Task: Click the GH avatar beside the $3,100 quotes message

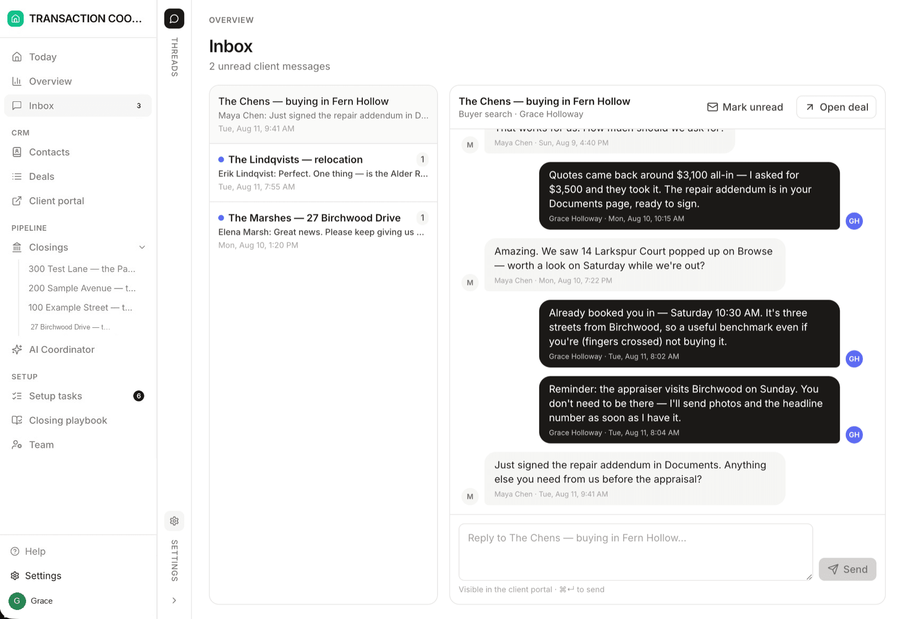Action: pyautogui.click(x=854, y=221)
